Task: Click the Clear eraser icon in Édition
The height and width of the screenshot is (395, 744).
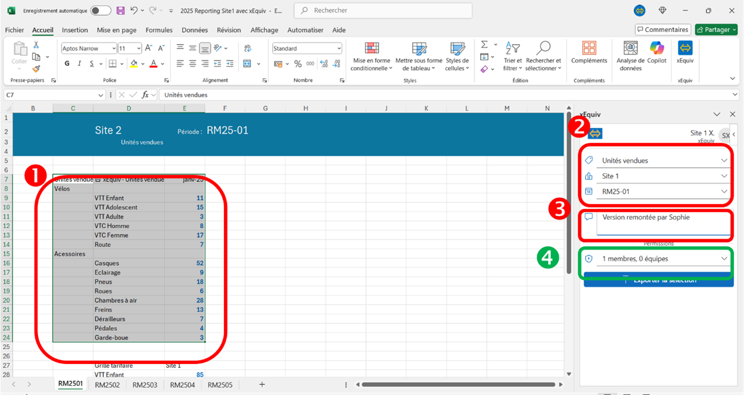Action: 484,69
